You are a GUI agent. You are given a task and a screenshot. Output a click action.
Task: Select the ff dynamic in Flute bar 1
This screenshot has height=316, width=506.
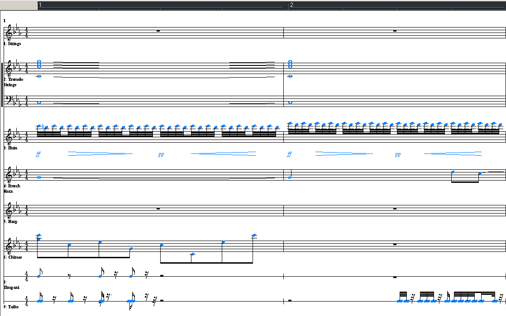[x=38, y=154]
